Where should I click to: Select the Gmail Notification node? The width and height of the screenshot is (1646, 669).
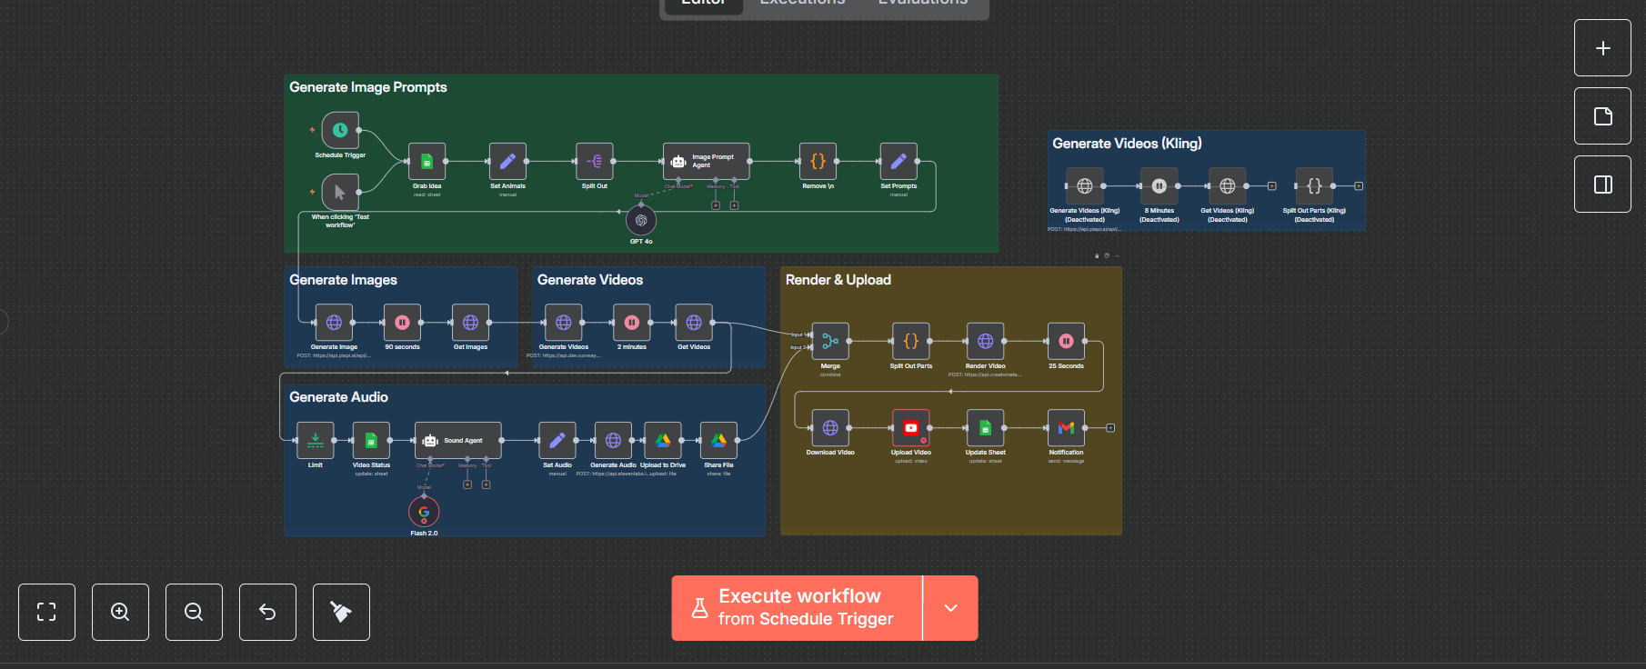coord(1066,427)
